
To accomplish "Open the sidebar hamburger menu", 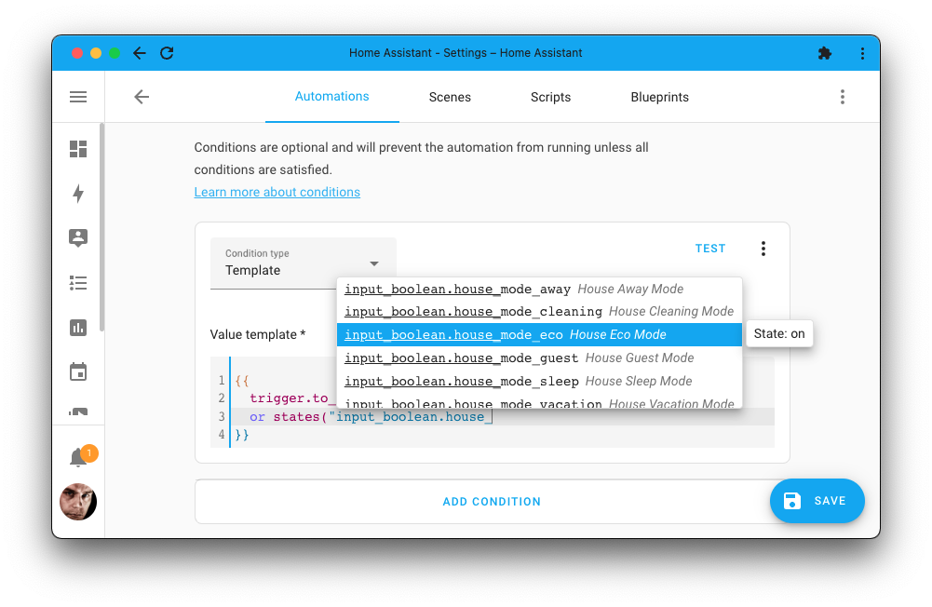I will click(x=78, y=97).
